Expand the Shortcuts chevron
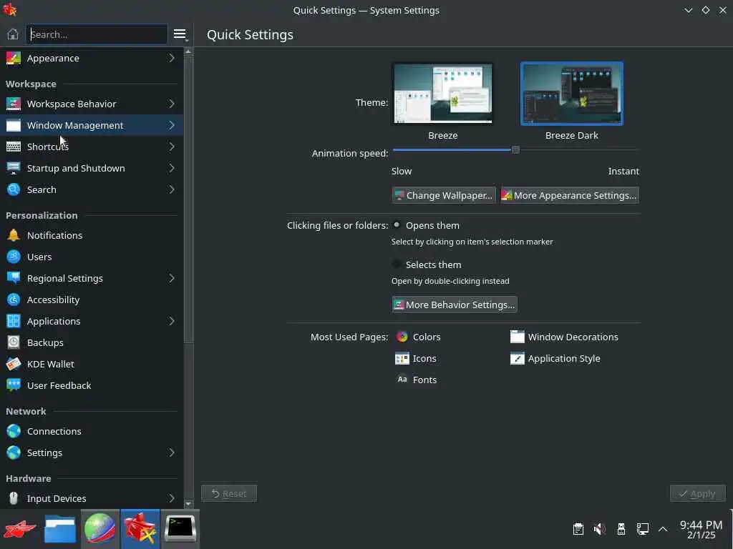The height and width of the screenshot is (549, 733). coord(172,147)
